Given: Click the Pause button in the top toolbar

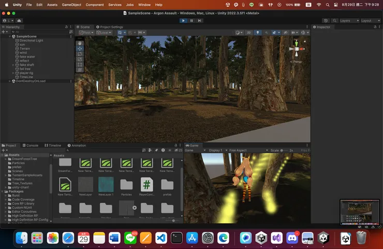Looking at the screenshot, I should click(x=192, y=21).
